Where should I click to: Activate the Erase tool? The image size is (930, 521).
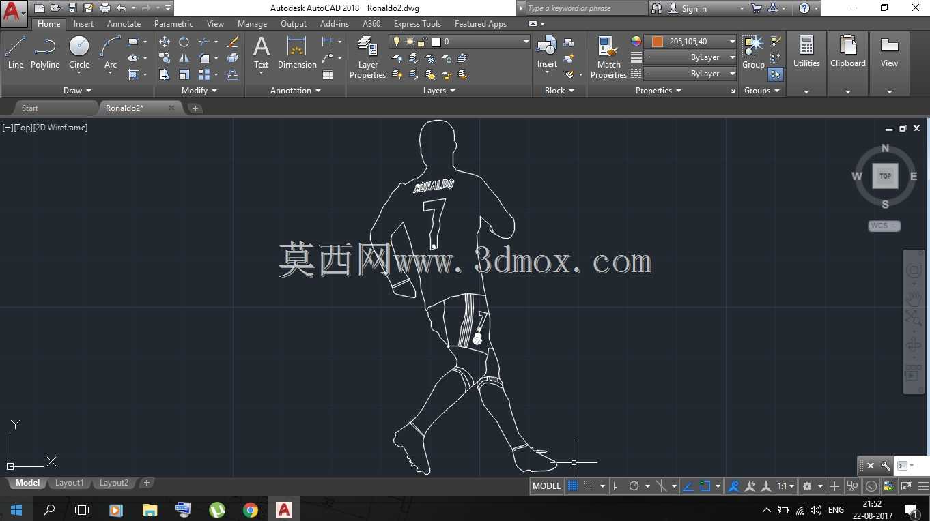[233, 42]
